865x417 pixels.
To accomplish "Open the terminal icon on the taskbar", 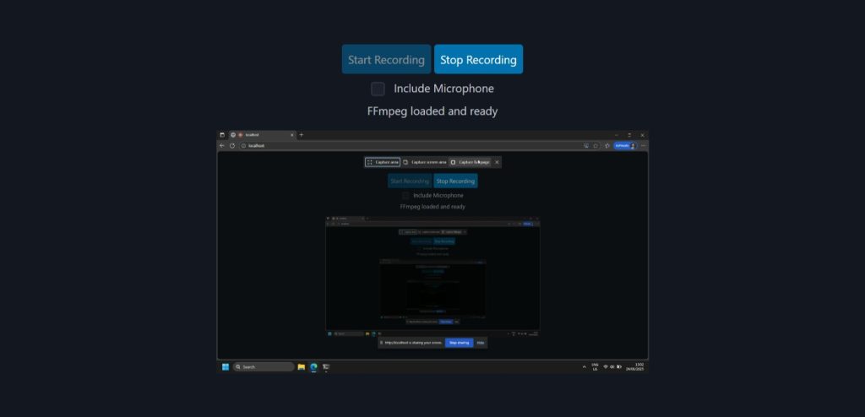I will (326, 367).
